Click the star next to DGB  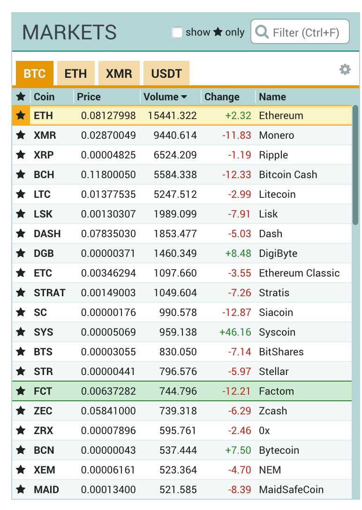point(21,254)
